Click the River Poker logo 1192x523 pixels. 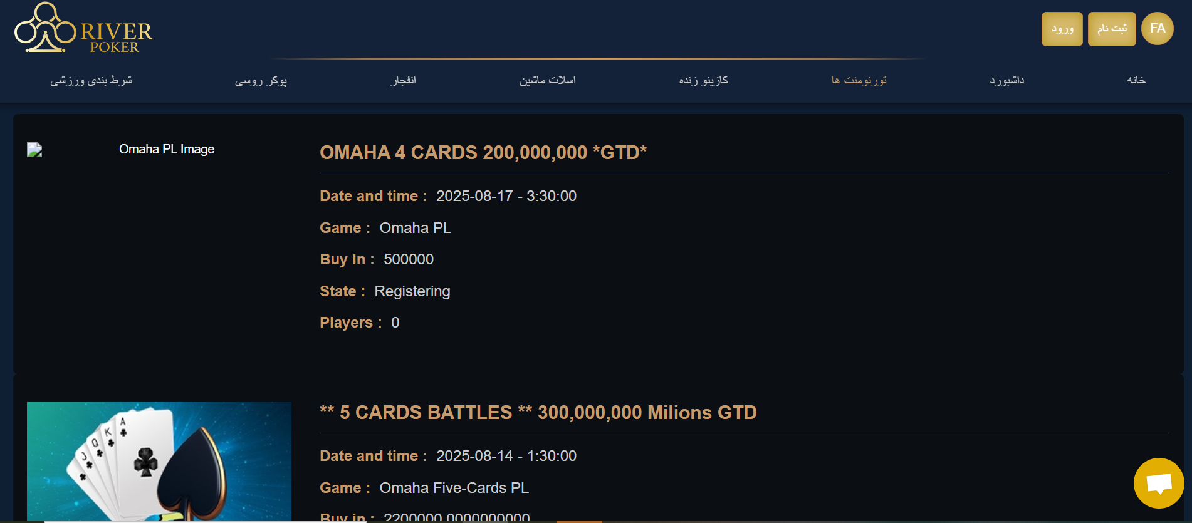point(83,29)
